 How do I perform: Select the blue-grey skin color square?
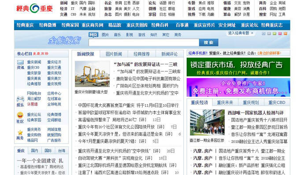(x=263, y=34)
